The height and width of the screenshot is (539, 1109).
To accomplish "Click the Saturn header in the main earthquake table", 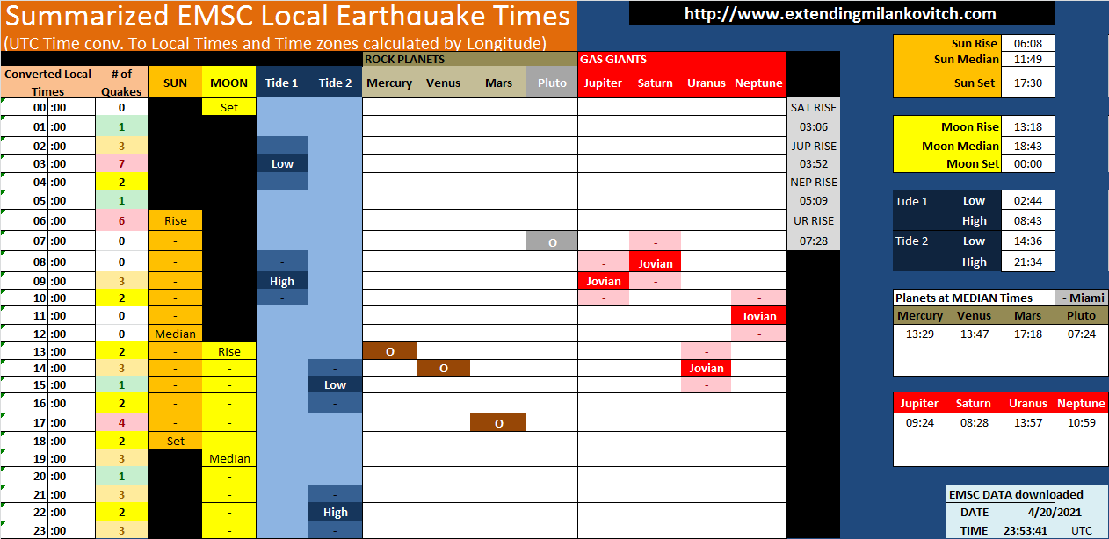I will click(656, 83).
